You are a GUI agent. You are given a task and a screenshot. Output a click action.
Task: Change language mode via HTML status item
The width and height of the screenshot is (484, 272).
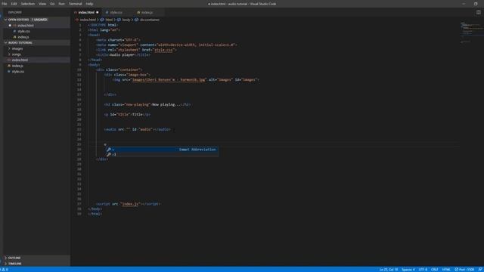point(446,270)
